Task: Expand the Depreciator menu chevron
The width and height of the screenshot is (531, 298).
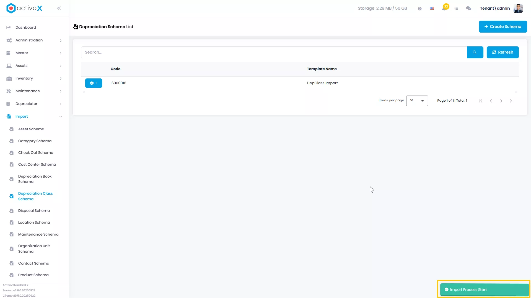Action: click(x=61, y=104)
